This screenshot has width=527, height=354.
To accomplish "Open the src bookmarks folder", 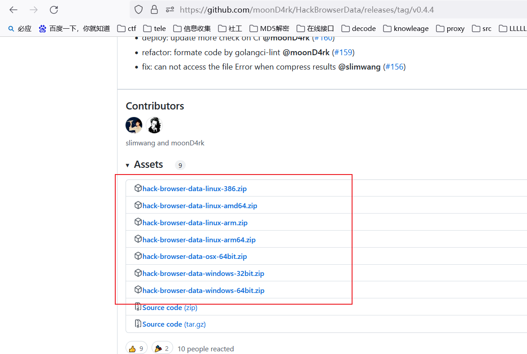I will pyautogui.click(x=482, y=29).
